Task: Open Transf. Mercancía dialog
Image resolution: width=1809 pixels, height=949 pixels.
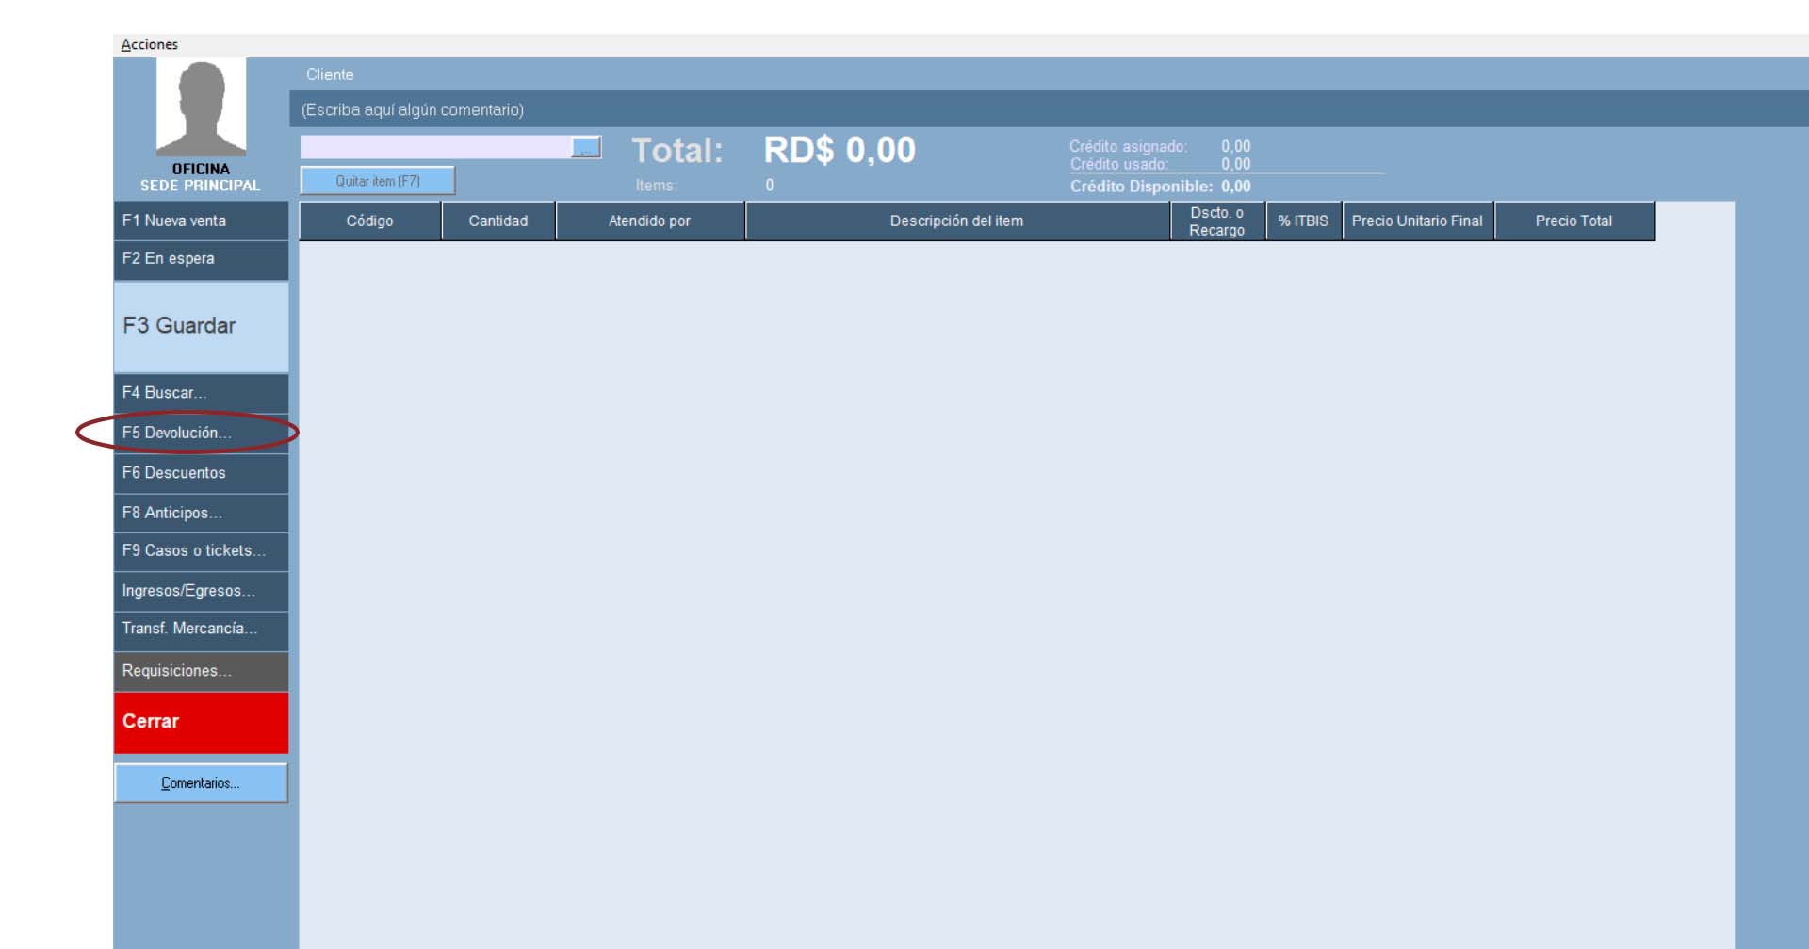Action: tap(201, 630)
